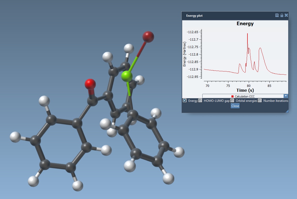Enable the HOMO-LUMO gap checkbox
297x199 pixels.
tap(200, 101)
